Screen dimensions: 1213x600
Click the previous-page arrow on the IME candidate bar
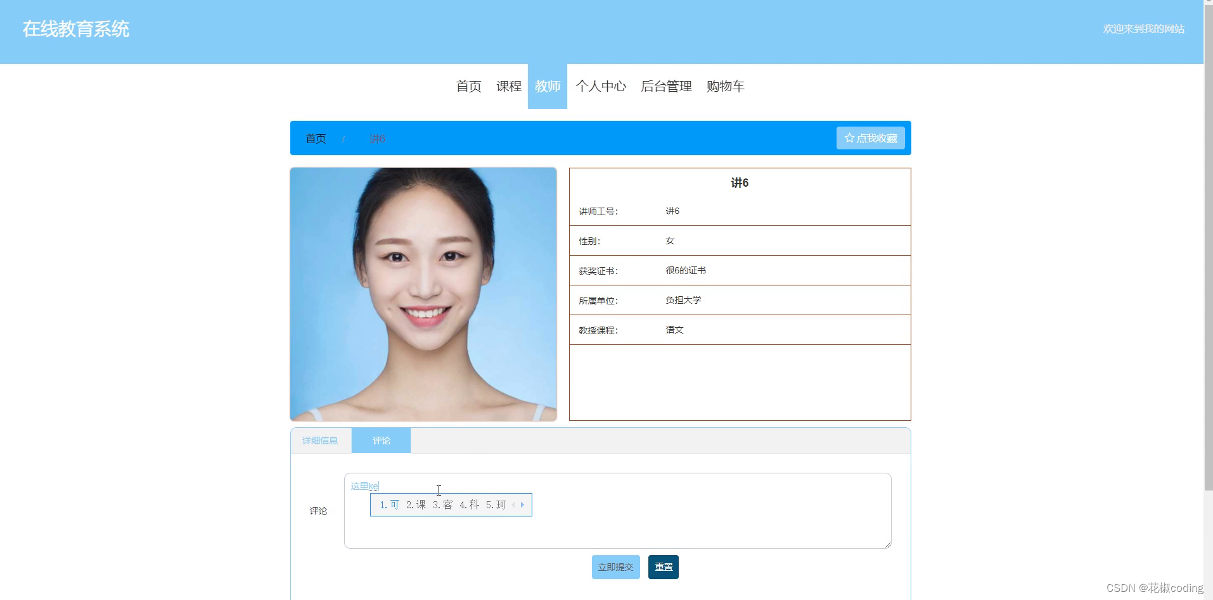(513, 504)
